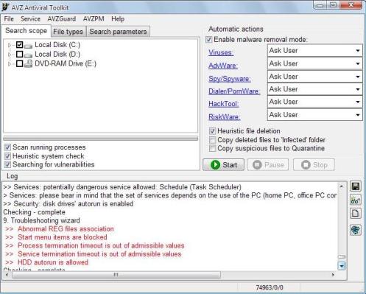Click the AVZ shield title bar icon

pyautogui.click(x=5, y=7)
